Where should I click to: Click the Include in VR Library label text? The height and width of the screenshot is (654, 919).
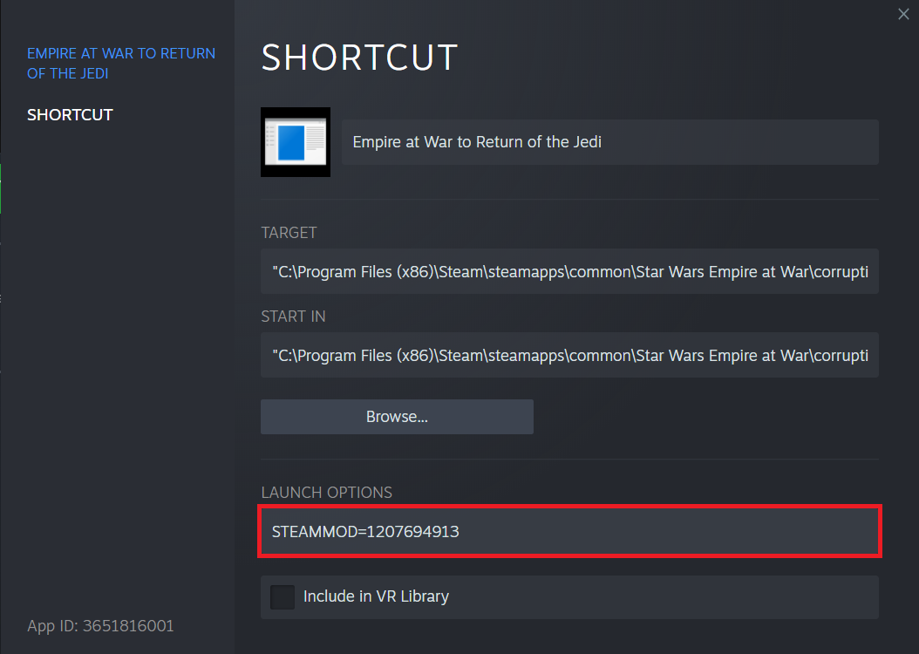click(x=377, y=596)
